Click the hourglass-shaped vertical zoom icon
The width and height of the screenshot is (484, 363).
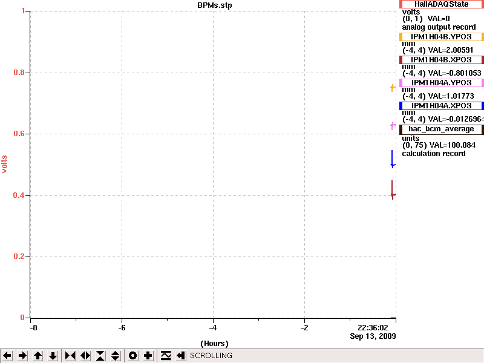[100, 356]
